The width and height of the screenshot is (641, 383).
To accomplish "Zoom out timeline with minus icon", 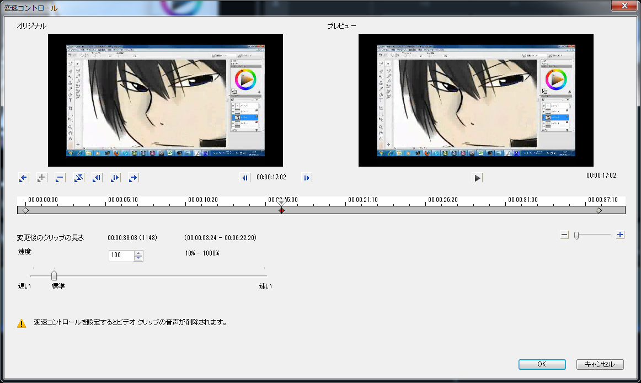I will (x=564, y=235).
